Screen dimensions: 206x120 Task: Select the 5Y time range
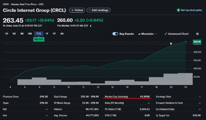point(54,34)
